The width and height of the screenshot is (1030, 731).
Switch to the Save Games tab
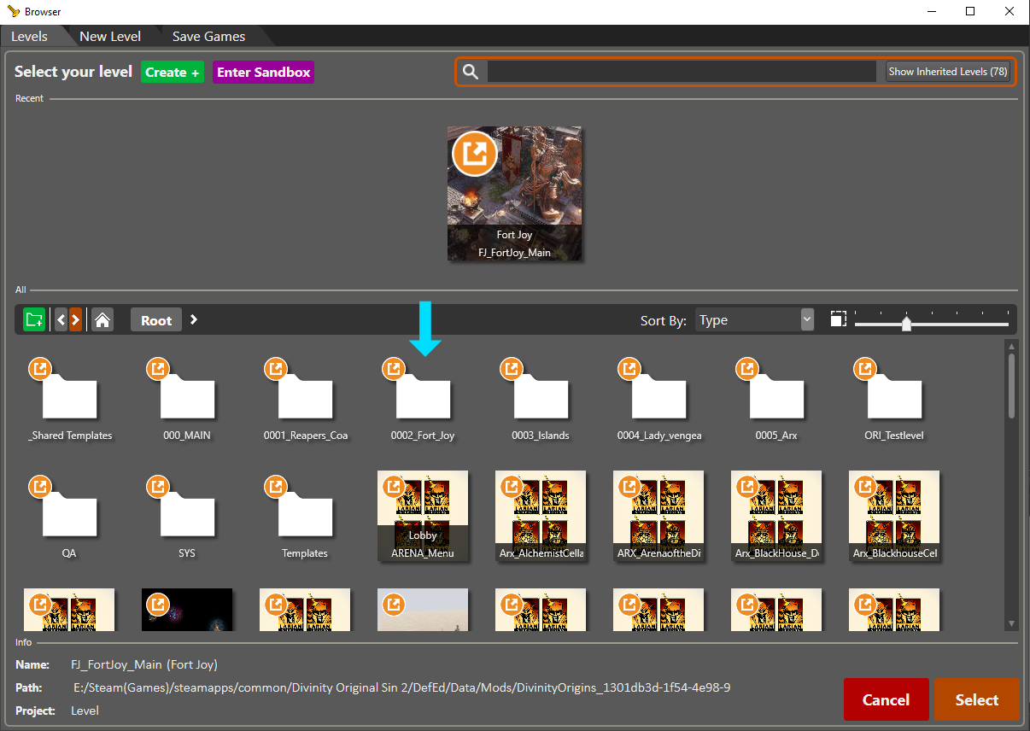[208, 36]
